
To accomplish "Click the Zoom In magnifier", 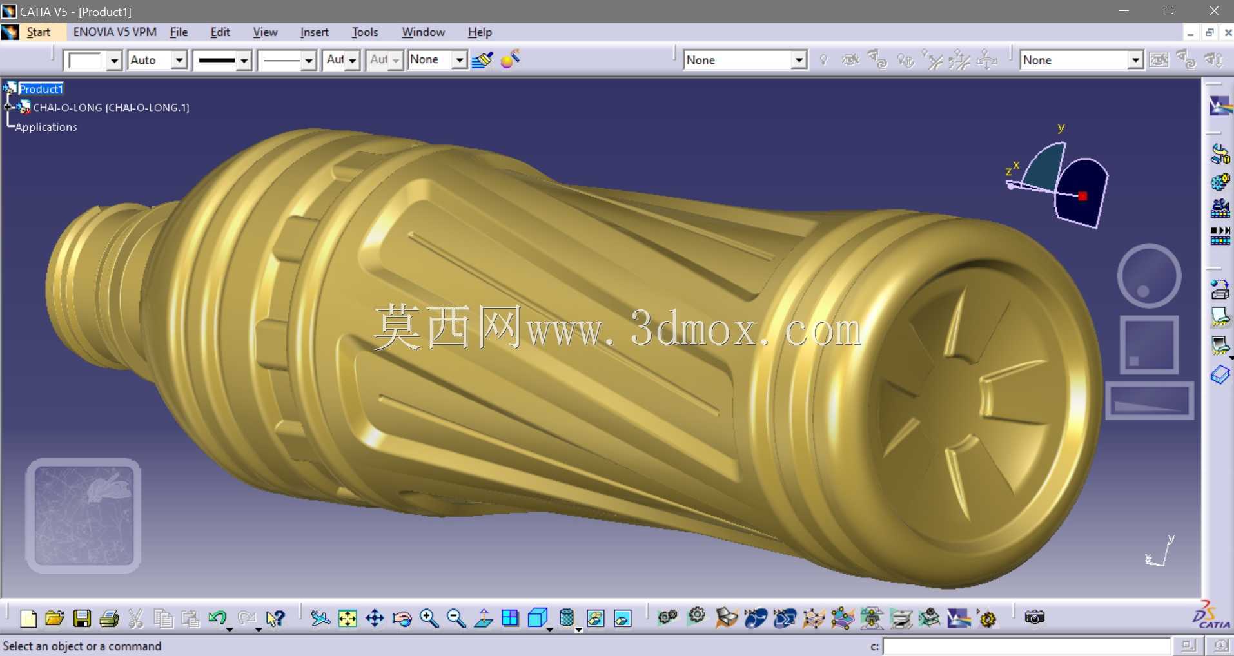I will [429, 619].
